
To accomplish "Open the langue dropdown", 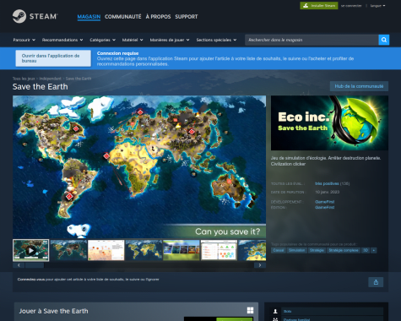I will (x=377, y=6).
